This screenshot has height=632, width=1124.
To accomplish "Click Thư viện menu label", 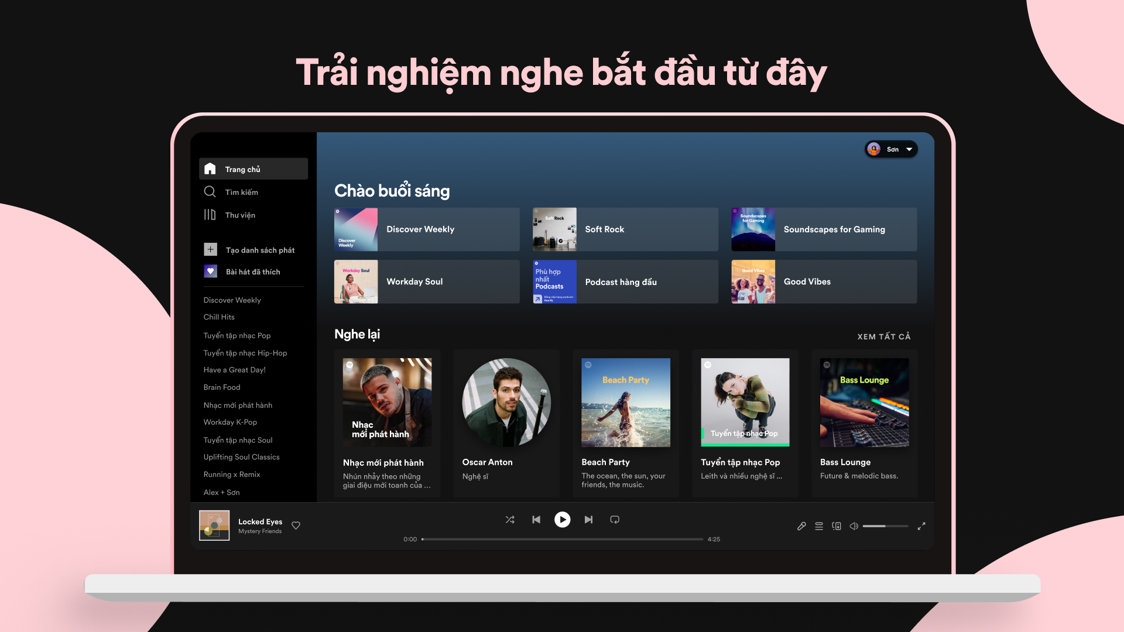I will (x=240, y=215).
